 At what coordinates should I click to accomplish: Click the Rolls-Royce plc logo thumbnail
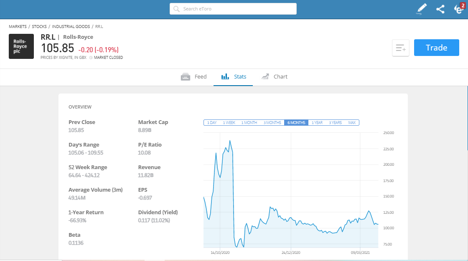(x=21, y=46)
